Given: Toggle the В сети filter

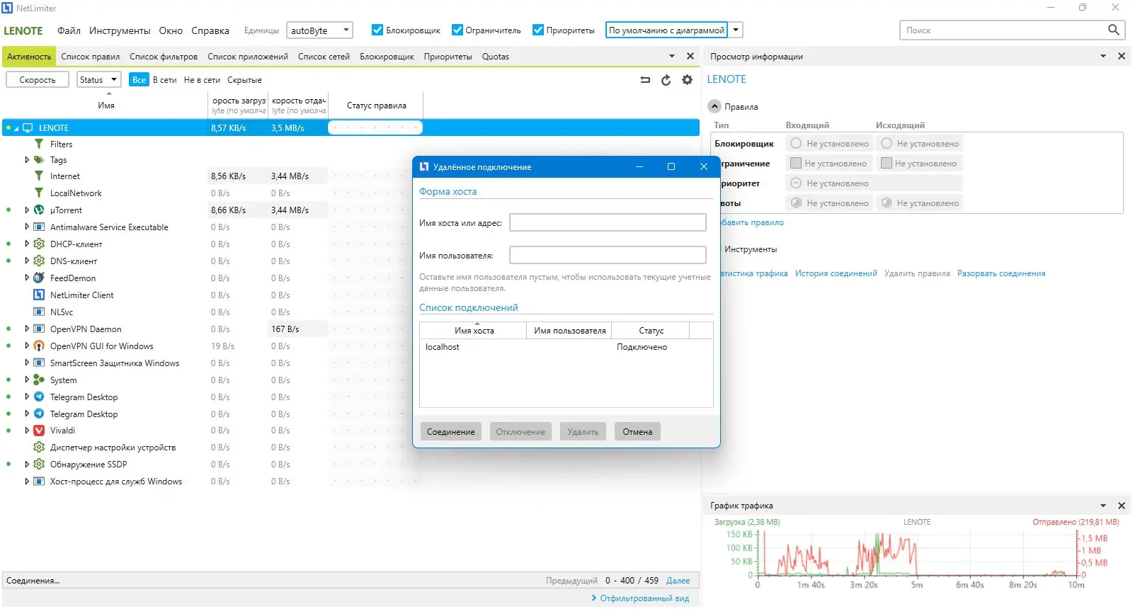Looking at the screenshot, I should click(165, 80).
